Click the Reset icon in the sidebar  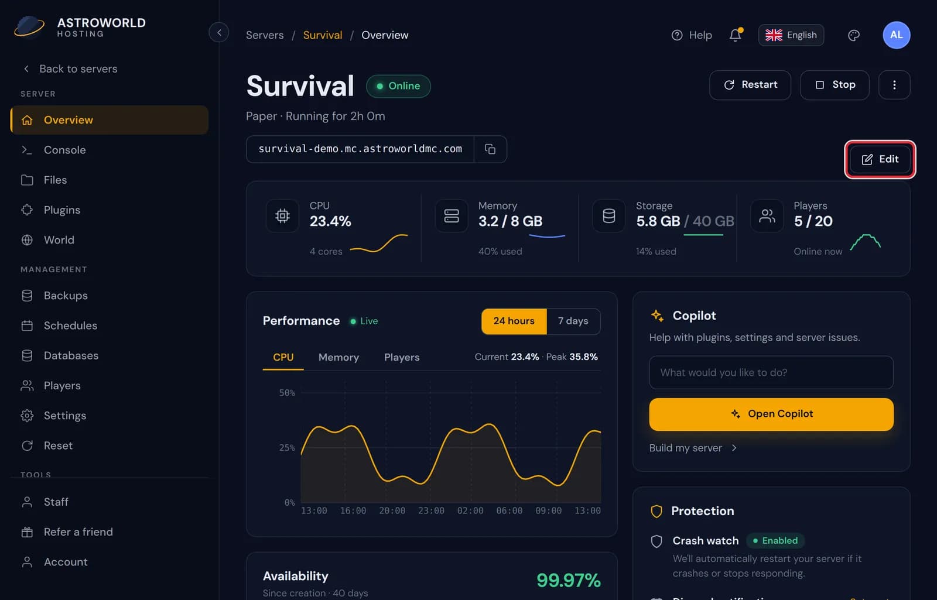(27, 445)
